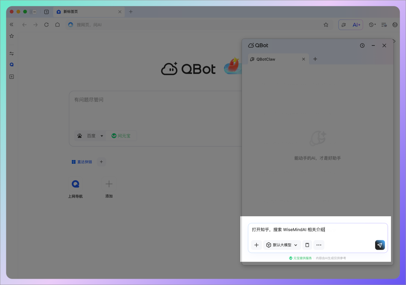This screenshot has width=406, height=285.
Task: Open the 上网导航 quick link
Action: [x=75, y=188]
